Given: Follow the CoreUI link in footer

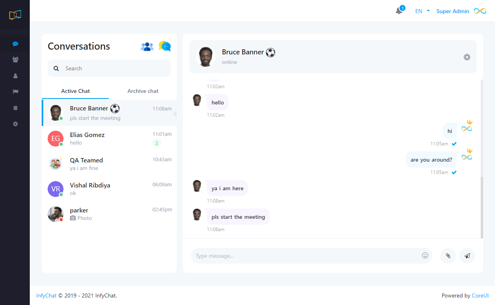Looking at the screenshot, I should [x=480, y=295].
